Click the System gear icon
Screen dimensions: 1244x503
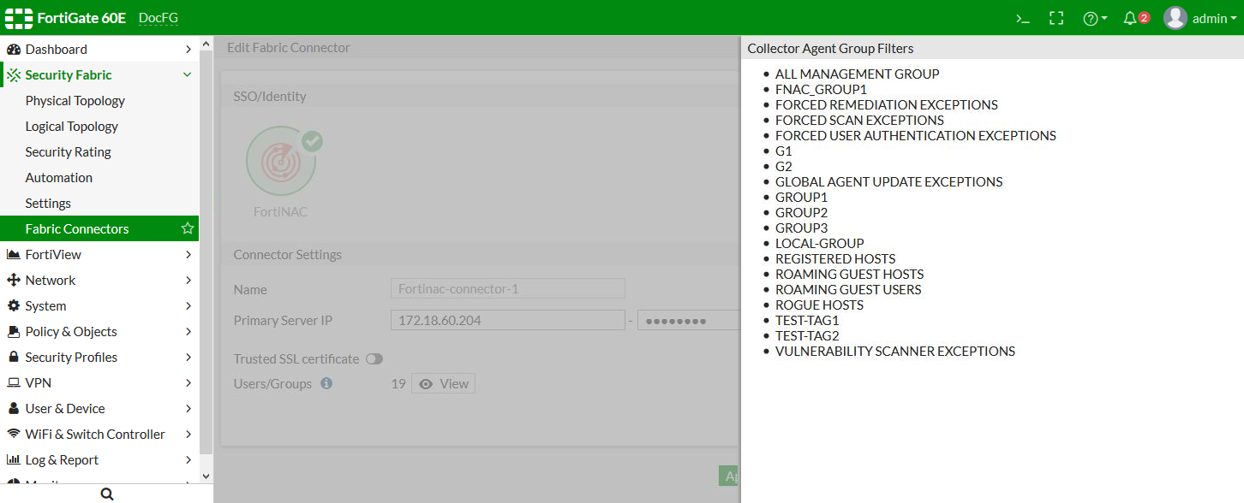[x=13, y=305]
